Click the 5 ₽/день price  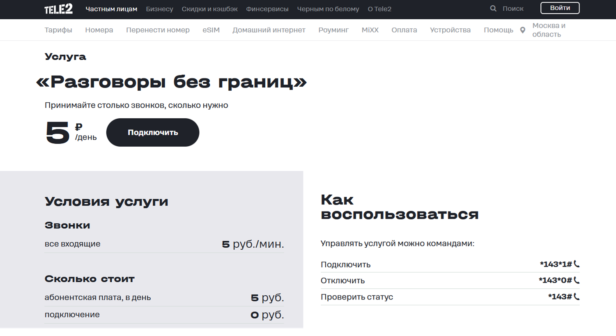(71, 133)
